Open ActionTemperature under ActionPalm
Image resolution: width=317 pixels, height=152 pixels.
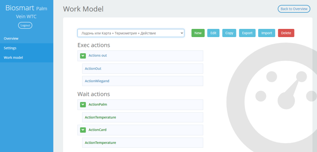coord(143,117)
